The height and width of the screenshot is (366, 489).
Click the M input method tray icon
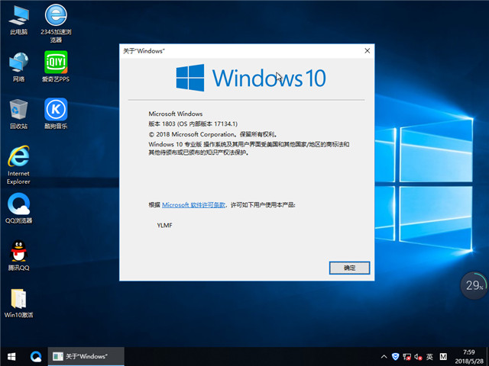pyautogui.click(x=443, y=357)
